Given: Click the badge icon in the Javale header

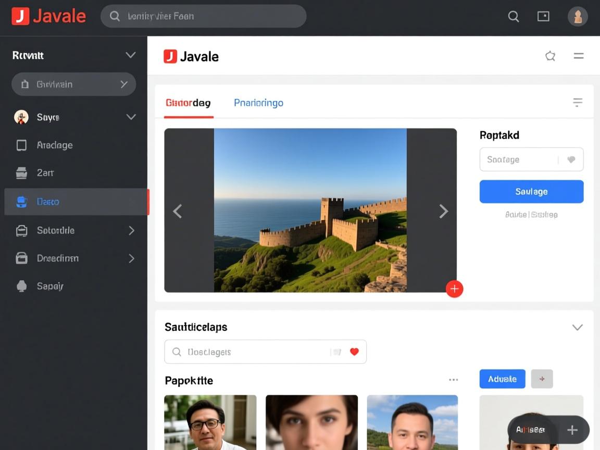Looking at the screenshot, I should click(x=550, y=56).
